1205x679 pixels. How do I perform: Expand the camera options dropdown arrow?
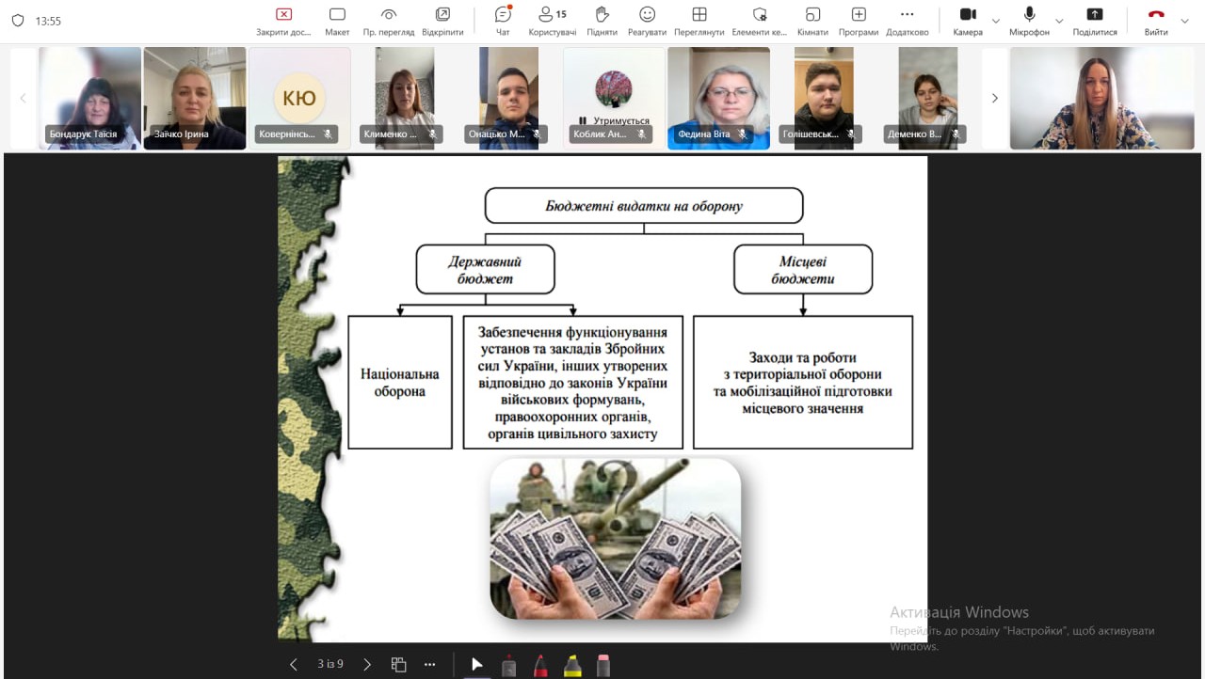point(996,21)
